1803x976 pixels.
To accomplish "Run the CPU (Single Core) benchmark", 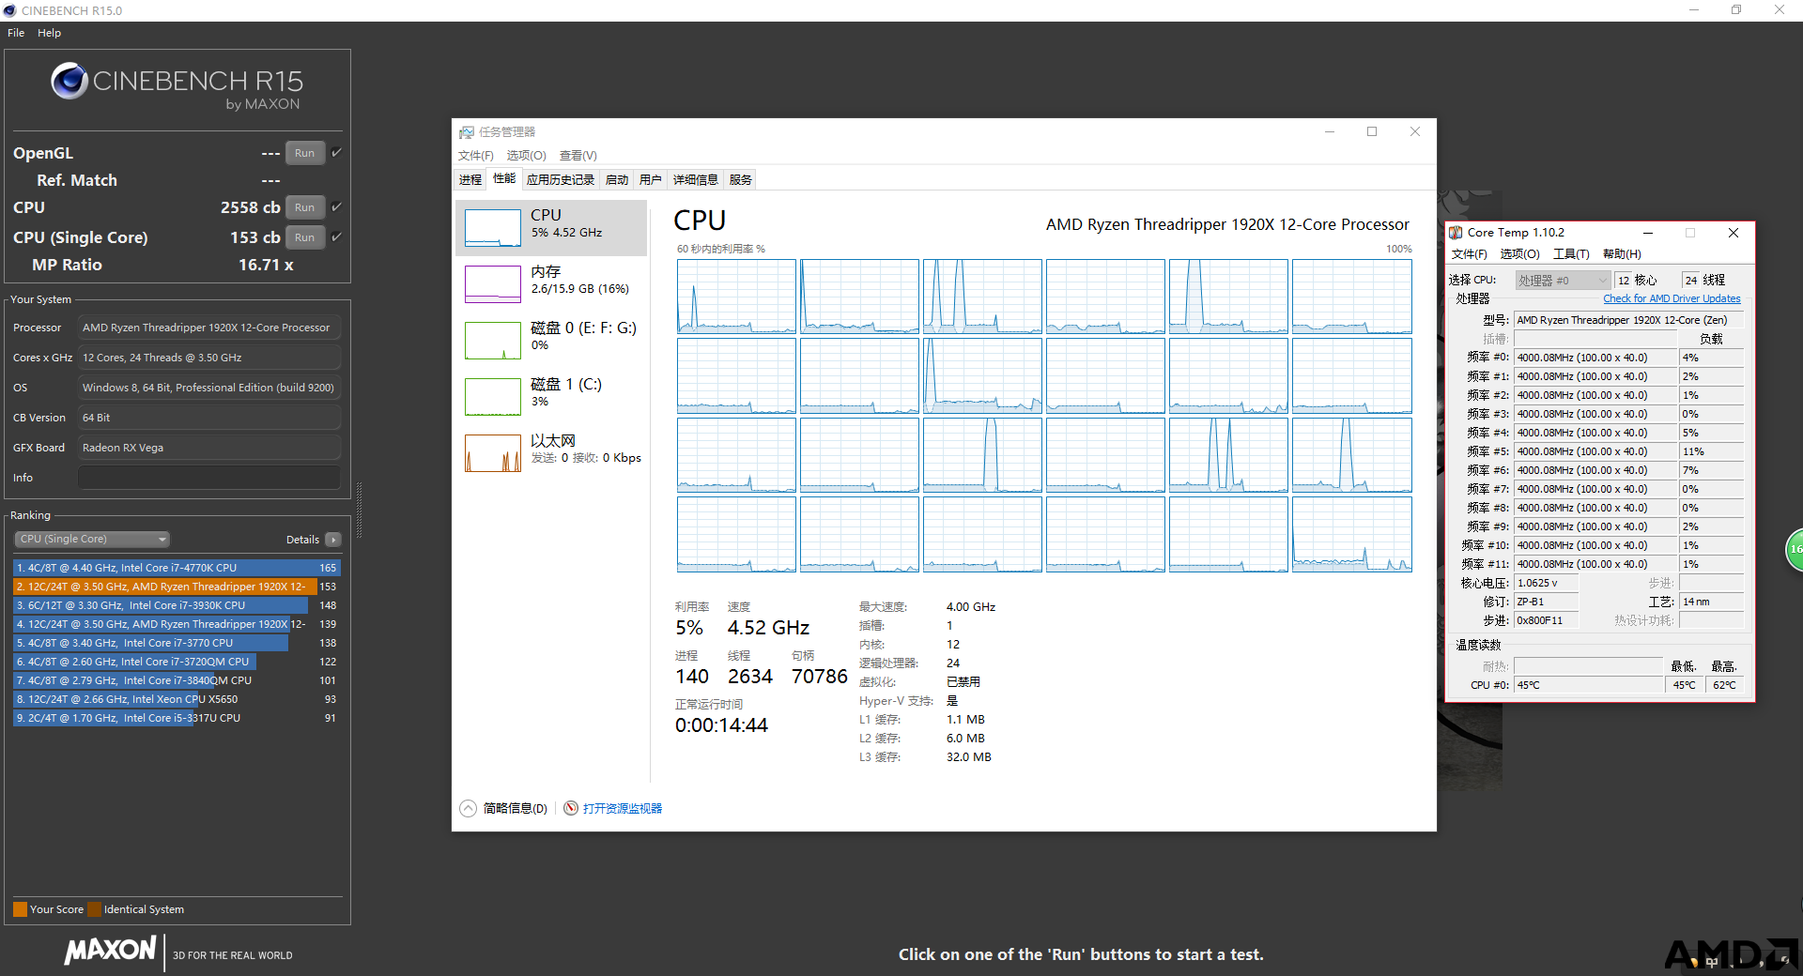I will (x=304, y=237).
